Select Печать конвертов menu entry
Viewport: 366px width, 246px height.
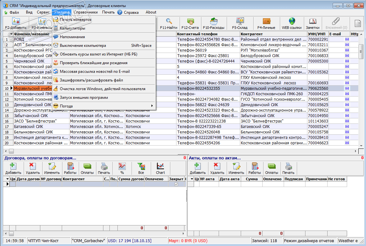click(x=104, y=20)
